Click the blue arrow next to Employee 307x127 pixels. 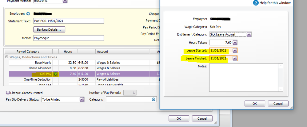coord(28,14)
